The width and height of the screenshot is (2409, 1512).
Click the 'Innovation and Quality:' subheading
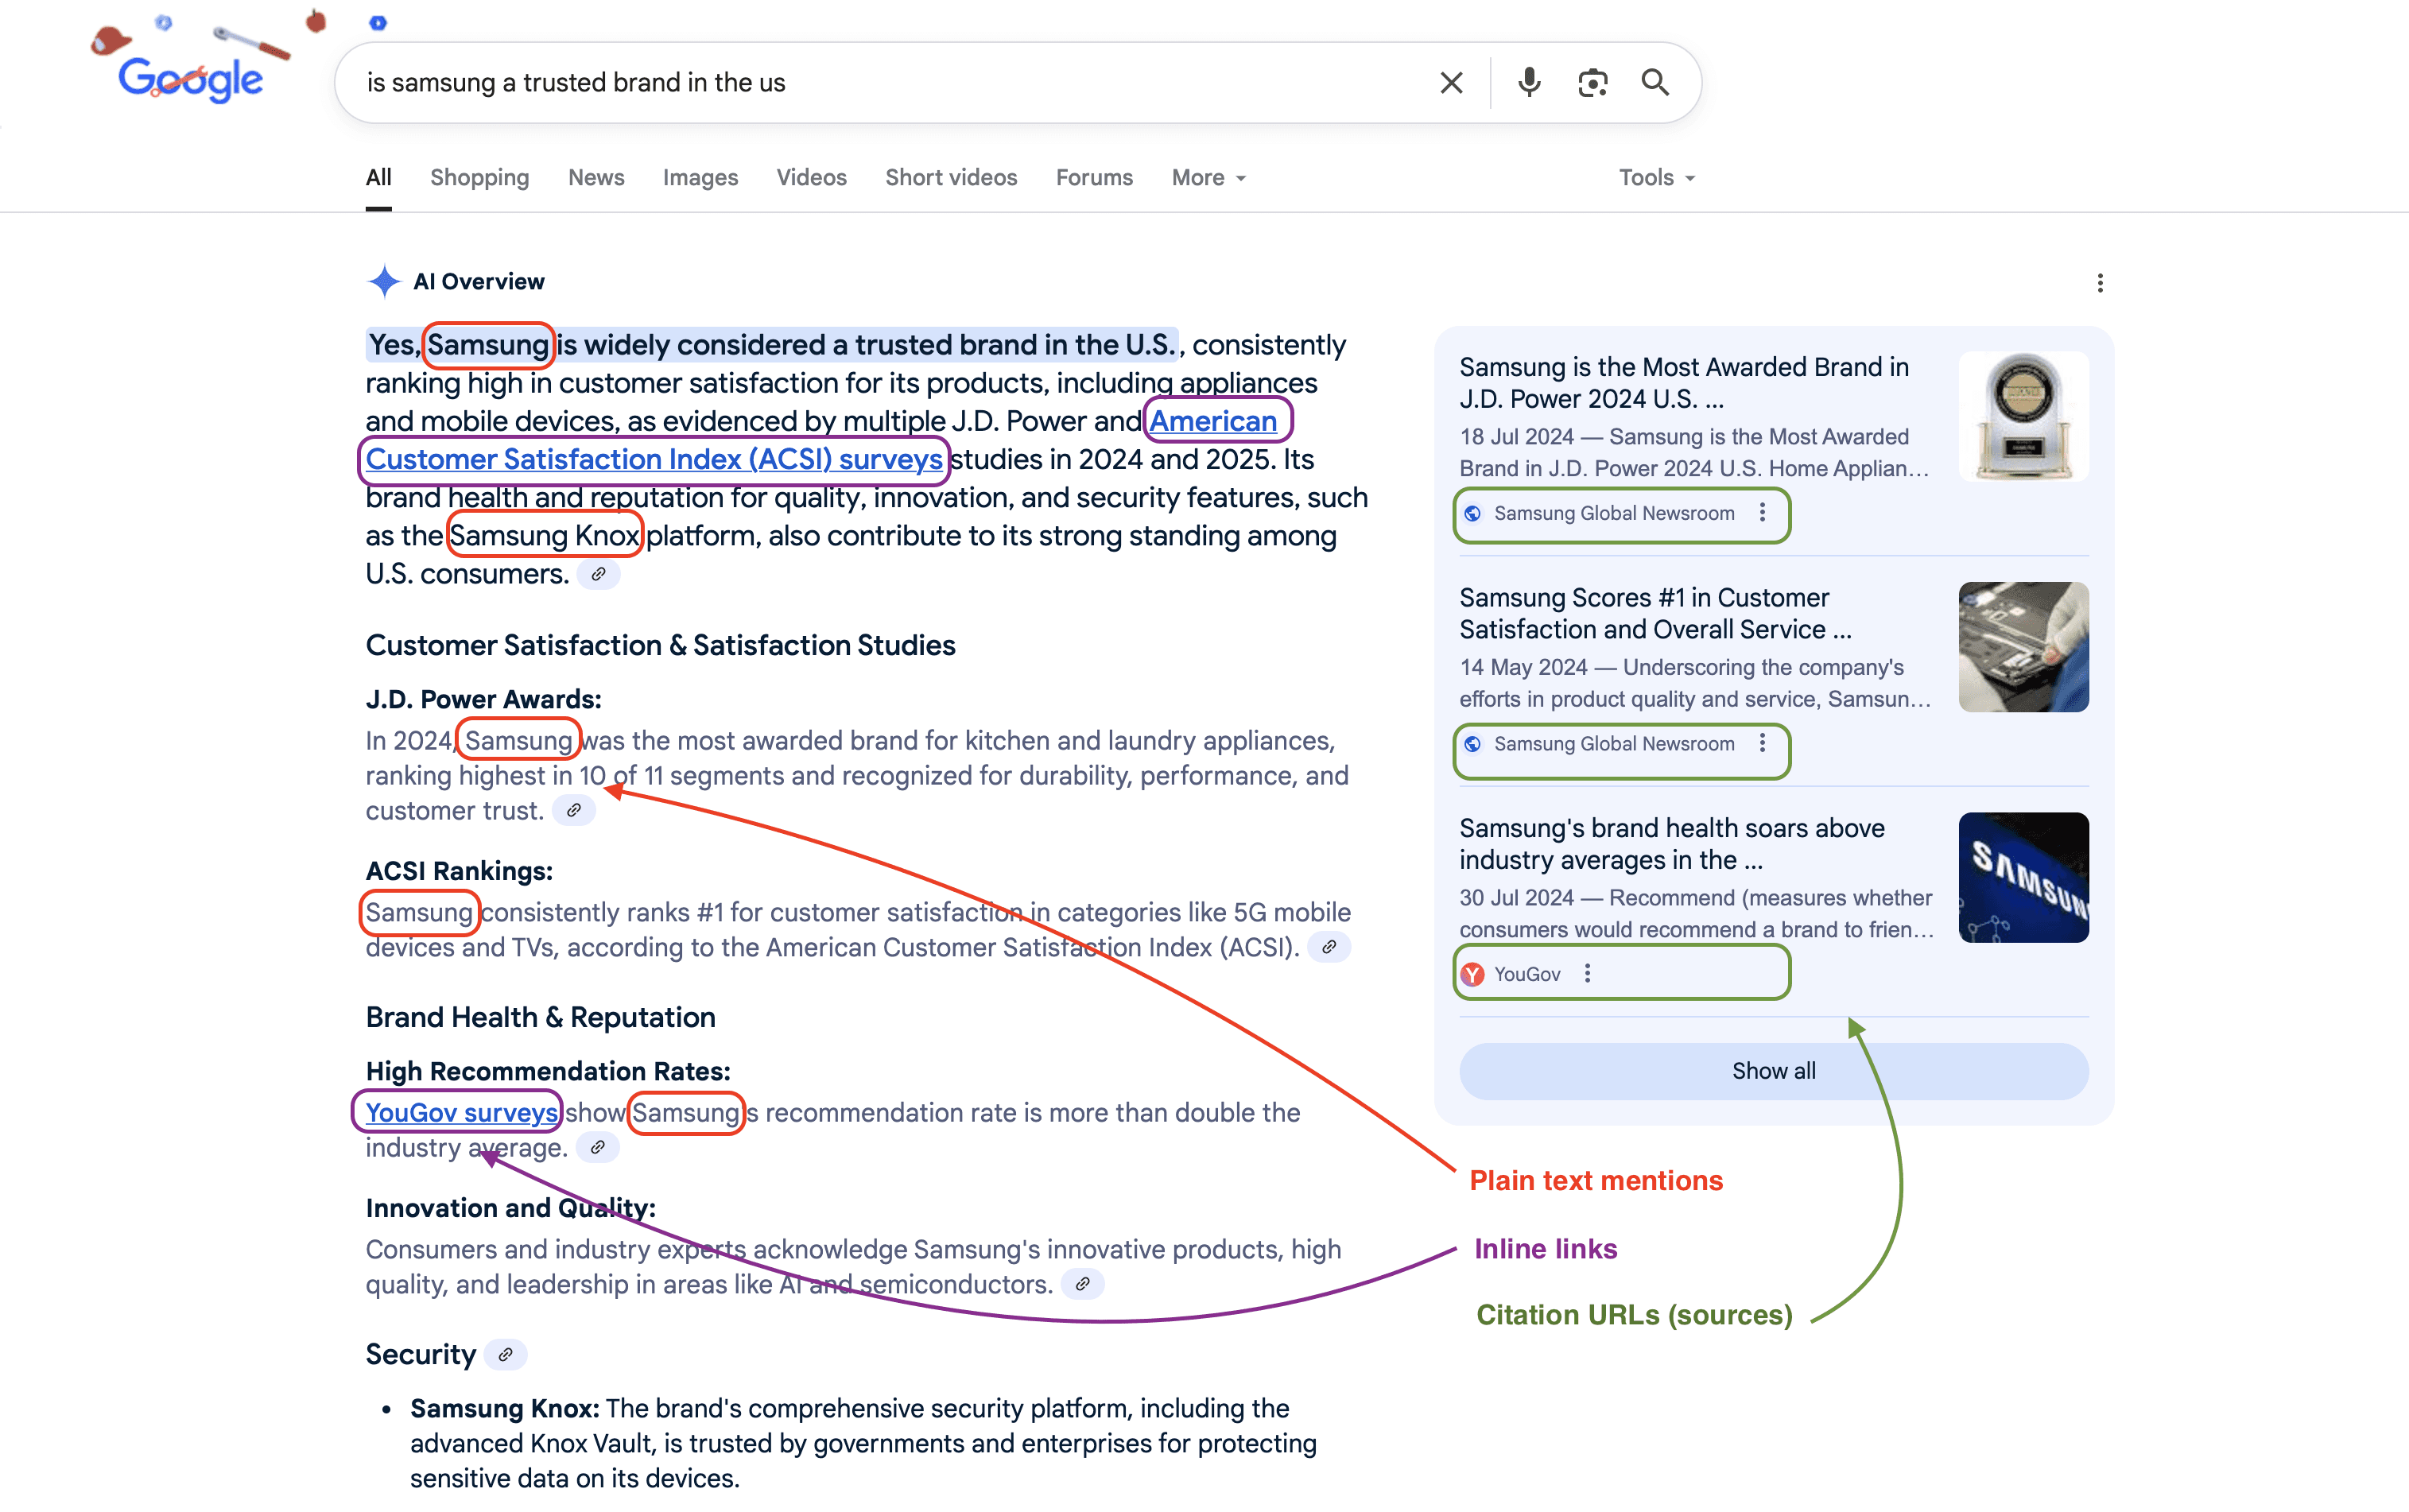(x=510, y=1209)
